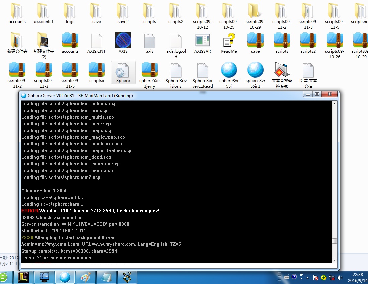The width and height of the screenshot is (368, 284).
Task: Click the 'Monitoring IP' console line
Action: tap(54, 231)
